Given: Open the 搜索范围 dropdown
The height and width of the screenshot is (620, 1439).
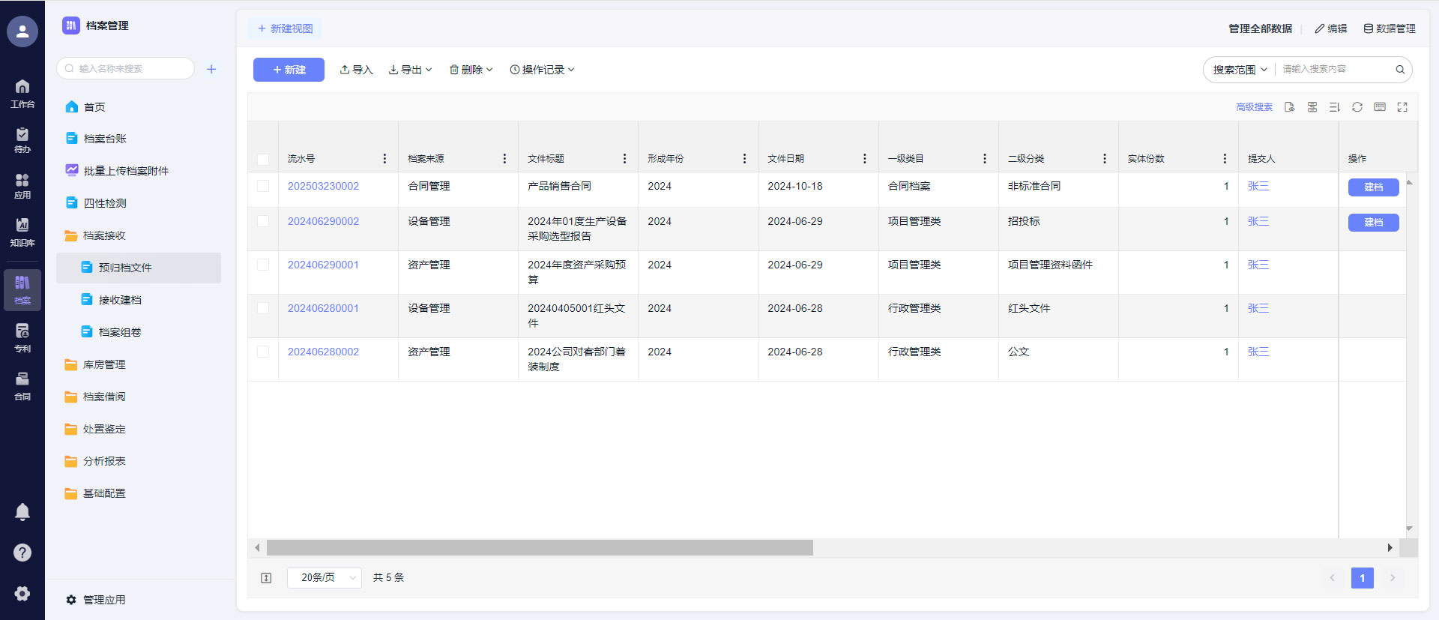Looking at the screenshot, I should (x=1240, y=70).
